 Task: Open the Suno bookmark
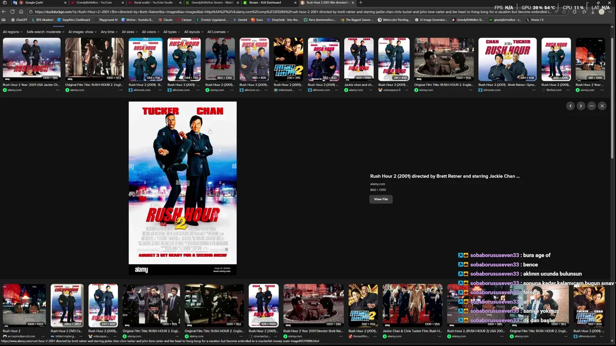click(x=257, y=20)
